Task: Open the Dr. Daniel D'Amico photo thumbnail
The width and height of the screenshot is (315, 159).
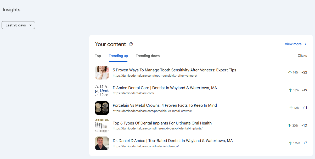Action: point(102,143)
